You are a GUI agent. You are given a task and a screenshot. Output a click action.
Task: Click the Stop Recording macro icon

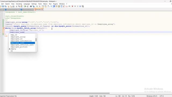coord(75,6)
